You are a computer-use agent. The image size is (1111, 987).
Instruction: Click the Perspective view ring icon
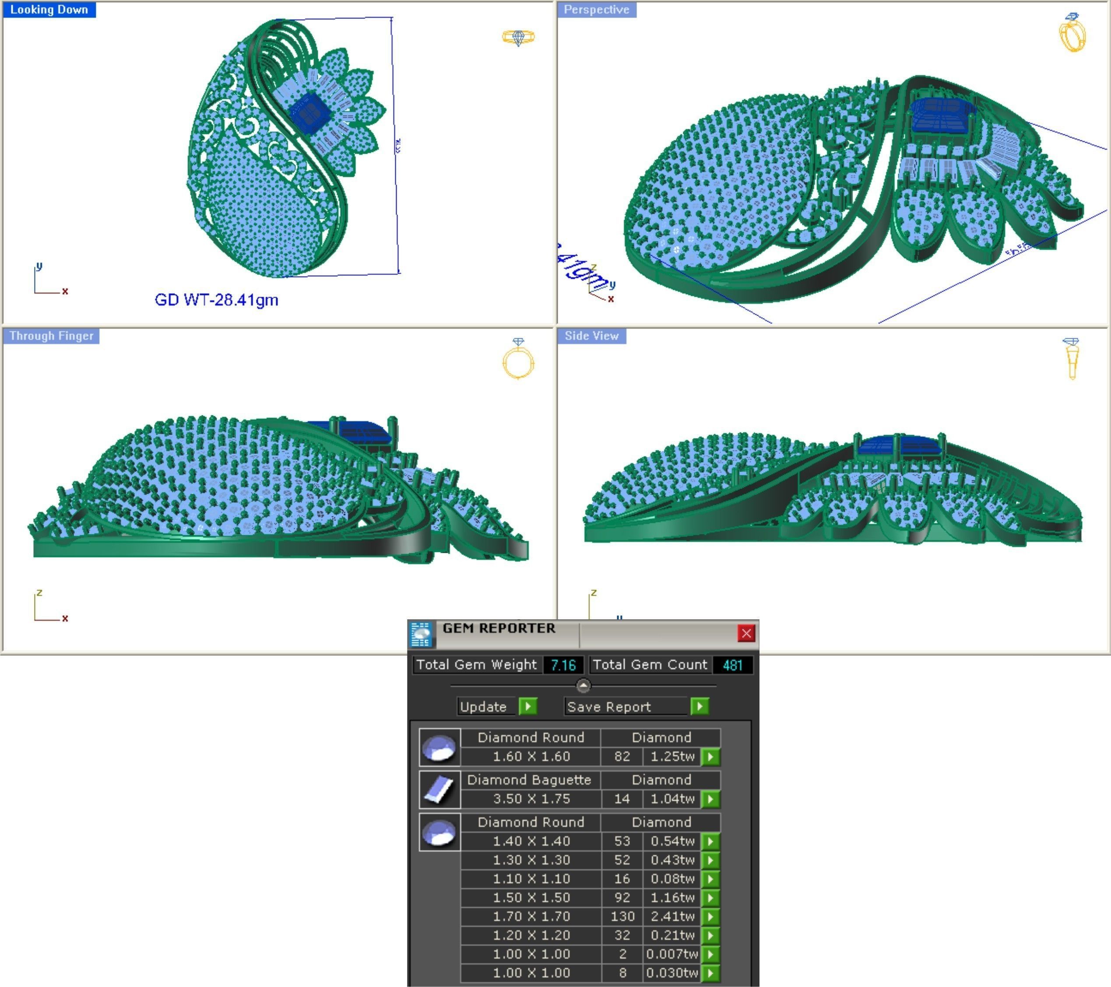[x=1072, y=34]
